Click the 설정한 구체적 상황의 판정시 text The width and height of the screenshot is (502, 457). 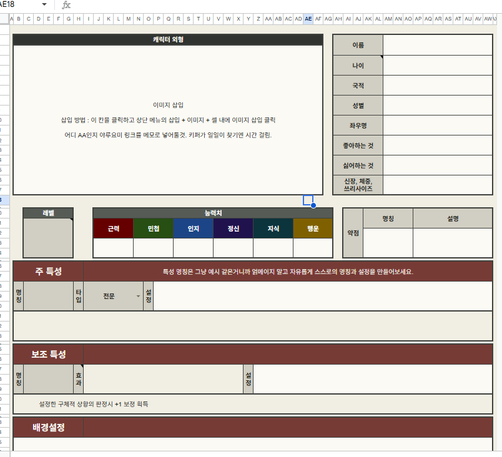point(94,404)
